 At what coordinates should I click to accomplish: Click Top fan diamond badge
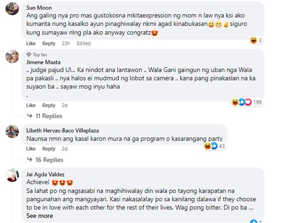coord(29,55)
